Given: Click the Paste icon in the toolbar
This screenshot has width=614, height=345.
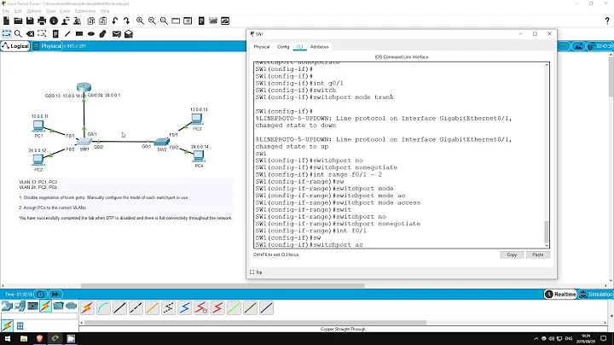Looking at the screenshot, I should (x=102, y=20).
